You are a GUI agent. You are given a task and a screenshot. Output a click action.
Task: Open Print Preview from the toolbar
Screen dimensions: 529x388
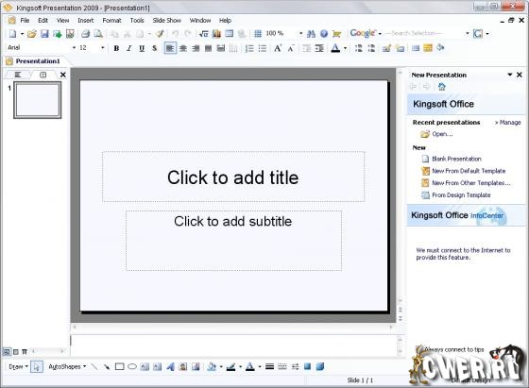tap(98, 34)
